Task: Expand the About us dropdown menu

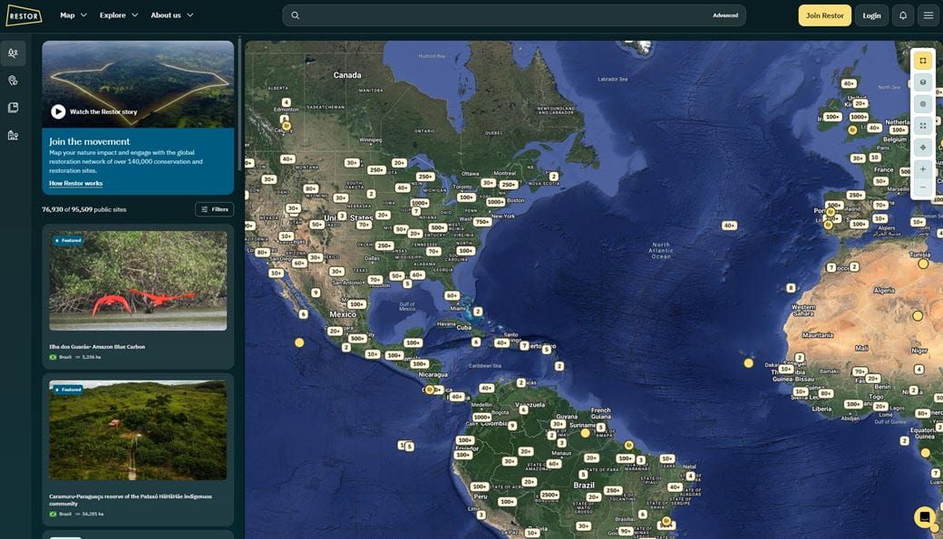Action: click(171, 15)
